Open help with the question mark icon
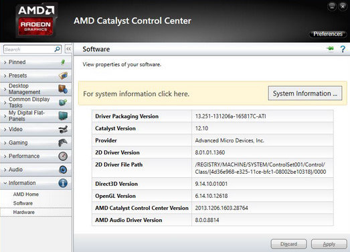The width and height of the screenshot is (350, 252). (x=343, y=49)
